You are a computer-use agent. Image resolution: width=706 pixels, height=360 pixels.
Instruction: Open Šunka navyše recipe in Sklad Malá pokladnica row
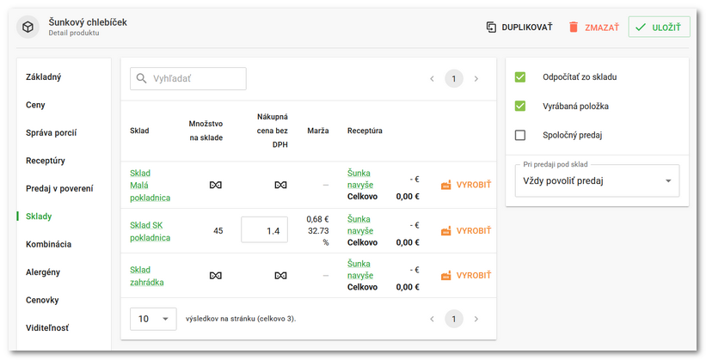[360, 179]
